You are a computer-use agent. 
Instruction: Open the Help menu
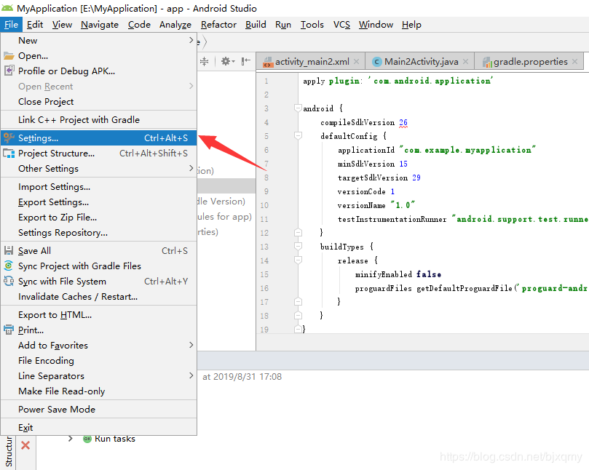[x=411, y=25]
